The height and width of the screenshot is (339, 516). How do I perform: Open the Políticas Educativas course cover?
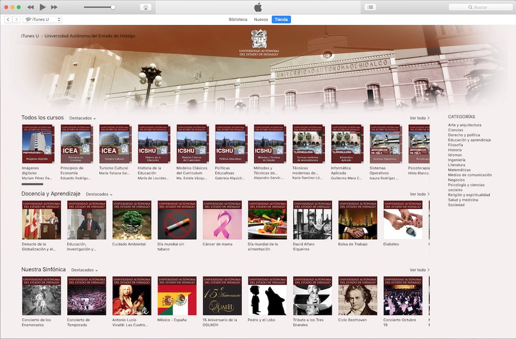pos(231,144)
